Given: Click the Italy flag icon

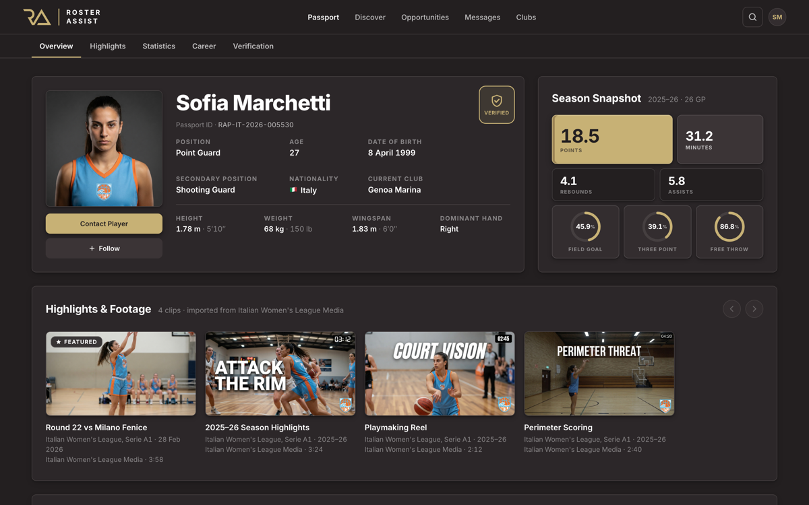Looking at the screenshot, I should pyautogui.click(x=293, y=191).
